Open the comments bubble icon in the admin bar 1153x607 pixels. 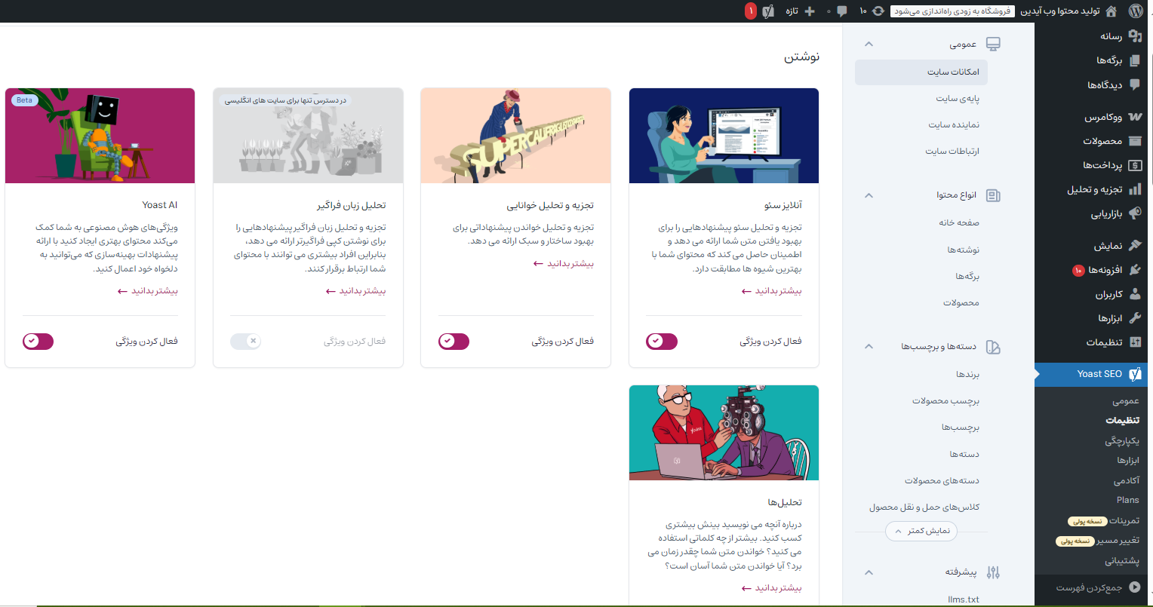(841, 11)
